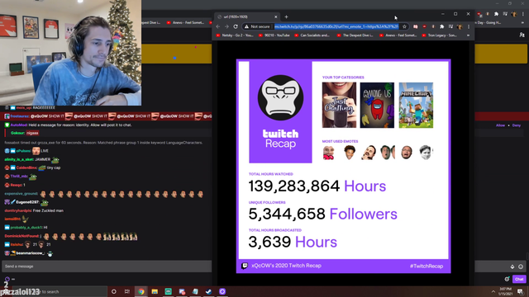Open the emote picker in chat input
This screenshot has width=529, height=297.
click(x=521, y=266)
